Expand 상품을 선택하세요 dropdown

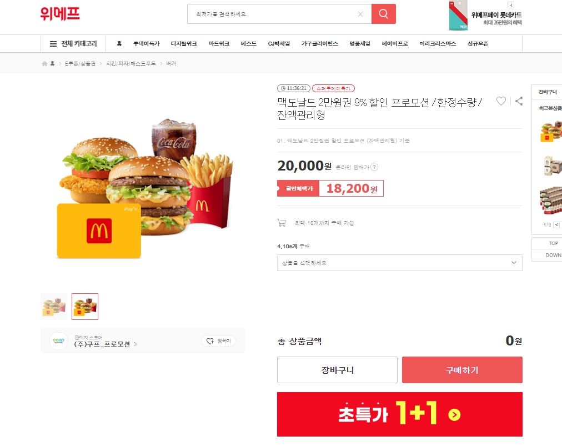pos(400,263)
